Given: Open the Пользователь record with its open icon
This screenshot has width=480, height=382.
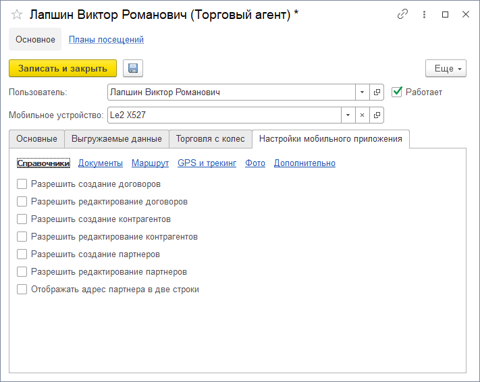Looking at the screenshot, I should point(377,92).
